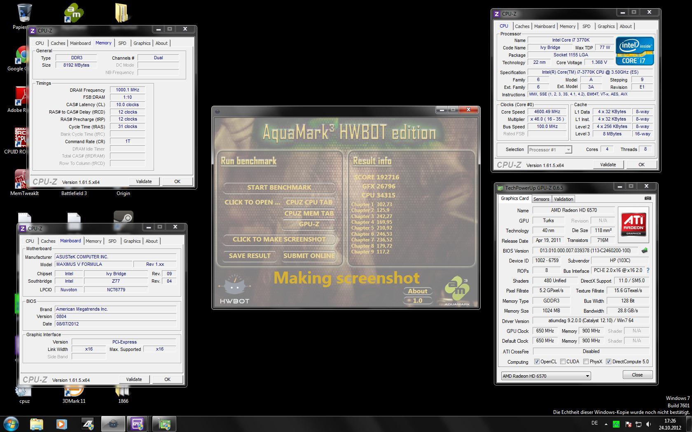Toggle the CUDA checkbox in GPU-Z
692x432 pixels.
tap(563, 362)
